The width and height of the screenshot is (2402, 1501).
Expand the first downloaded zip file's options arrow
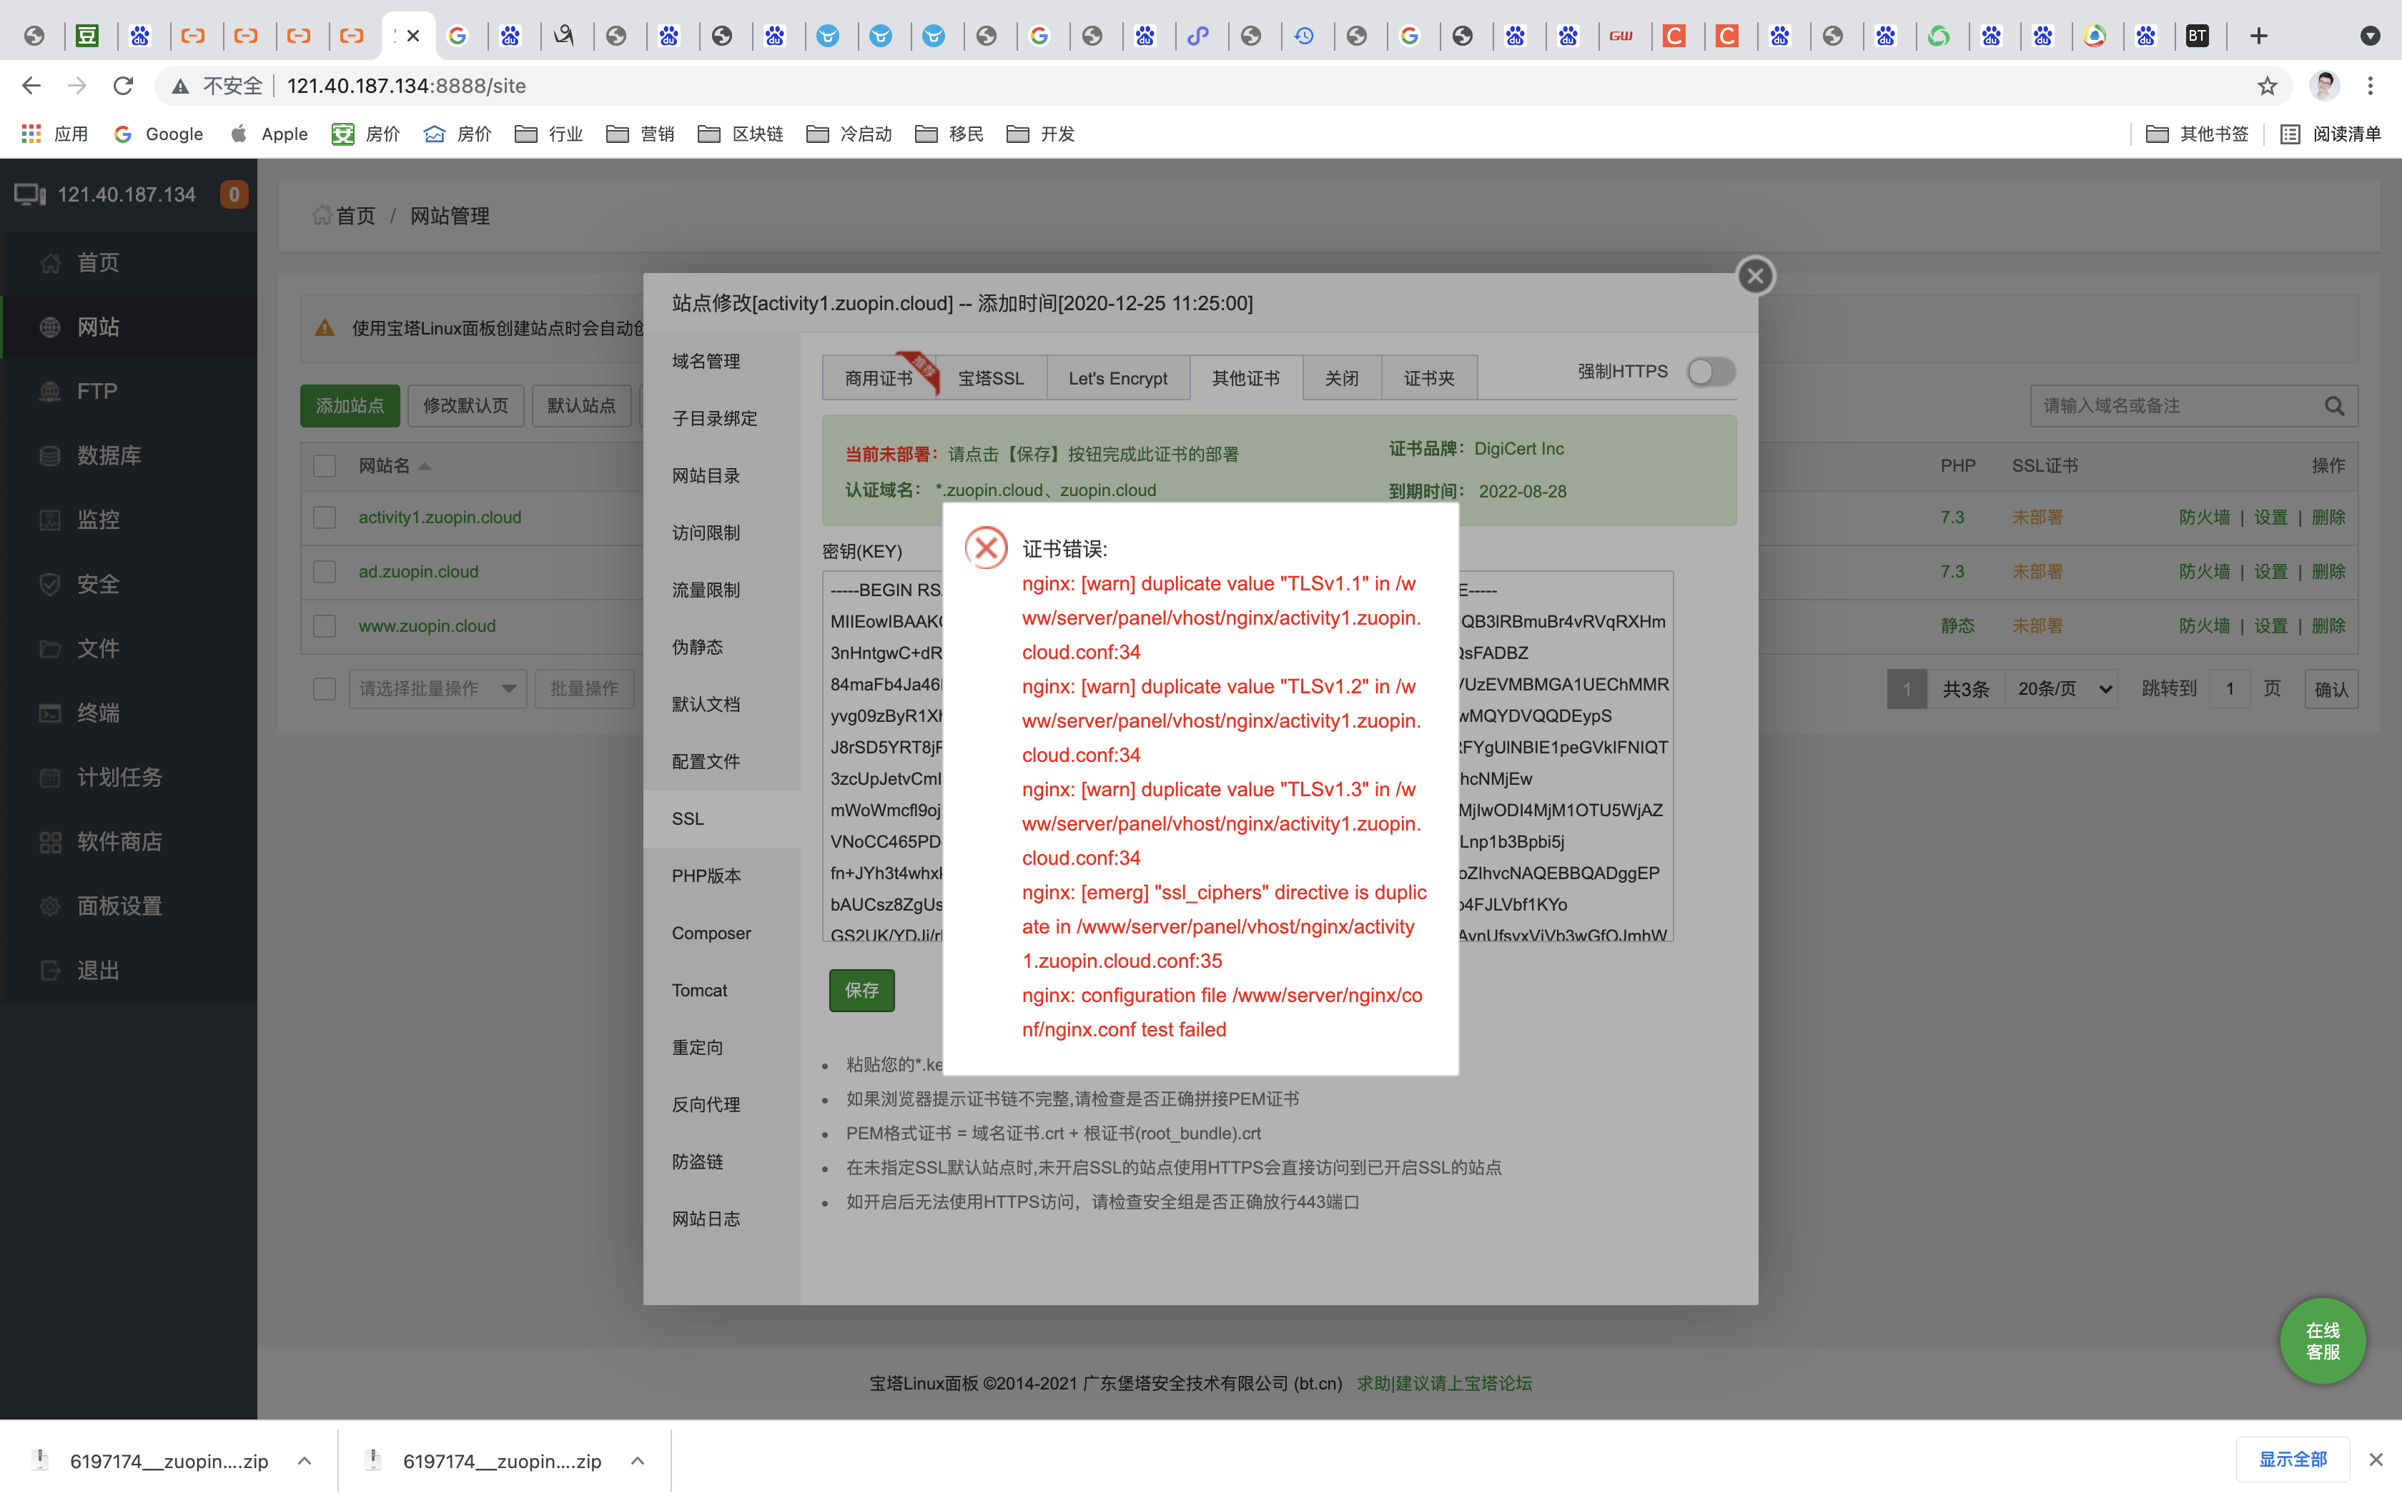305,1460
